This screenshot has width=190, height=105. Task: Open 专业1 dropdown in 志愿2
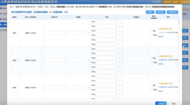107,49
